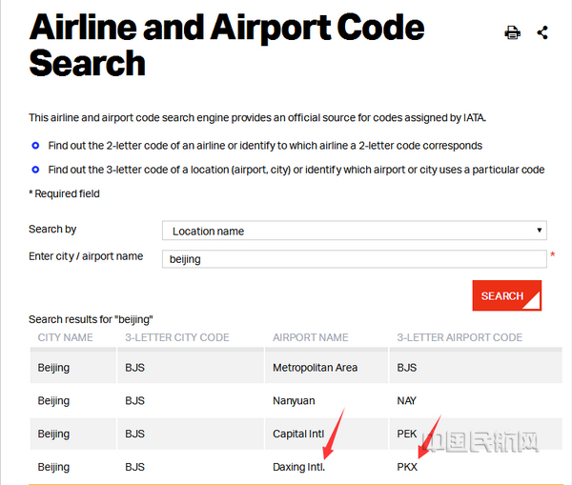The image size is (572, 485).
Task: Select the Metropolitan Area airport cell
Action: tap(315, 367)
